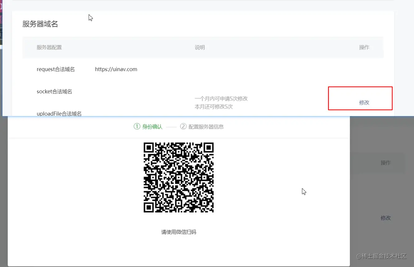Click 本月还可修改5次 note
414x267 pixels.
pos(214,106)
